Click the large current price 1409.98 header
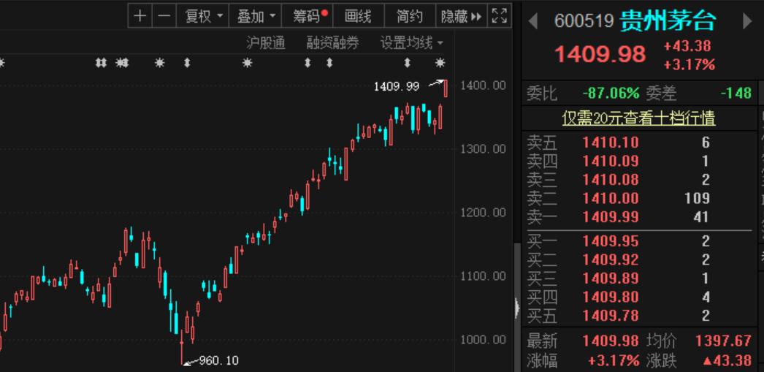764x372 pixels. coord(600,53)
